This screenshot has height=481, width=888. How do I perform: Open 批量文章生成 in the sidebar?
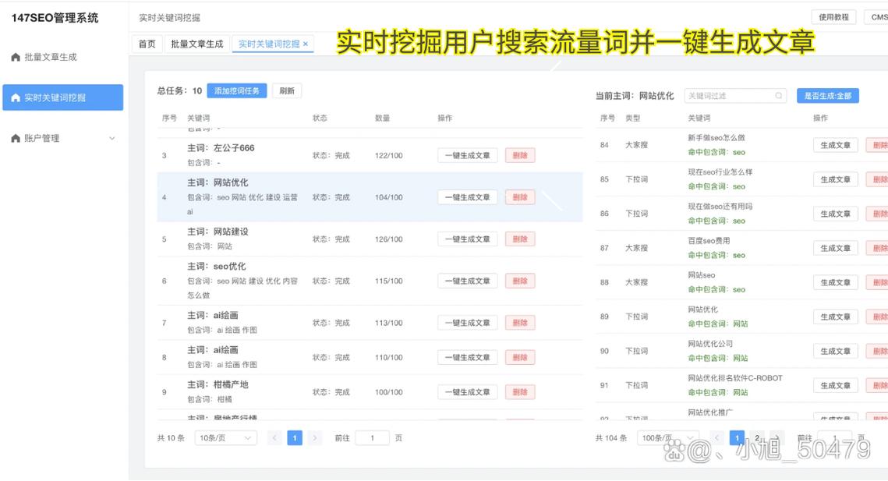tap(63, 57)
